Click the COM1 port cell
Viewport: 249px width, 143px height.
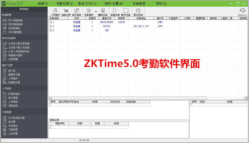click(160, 22)
